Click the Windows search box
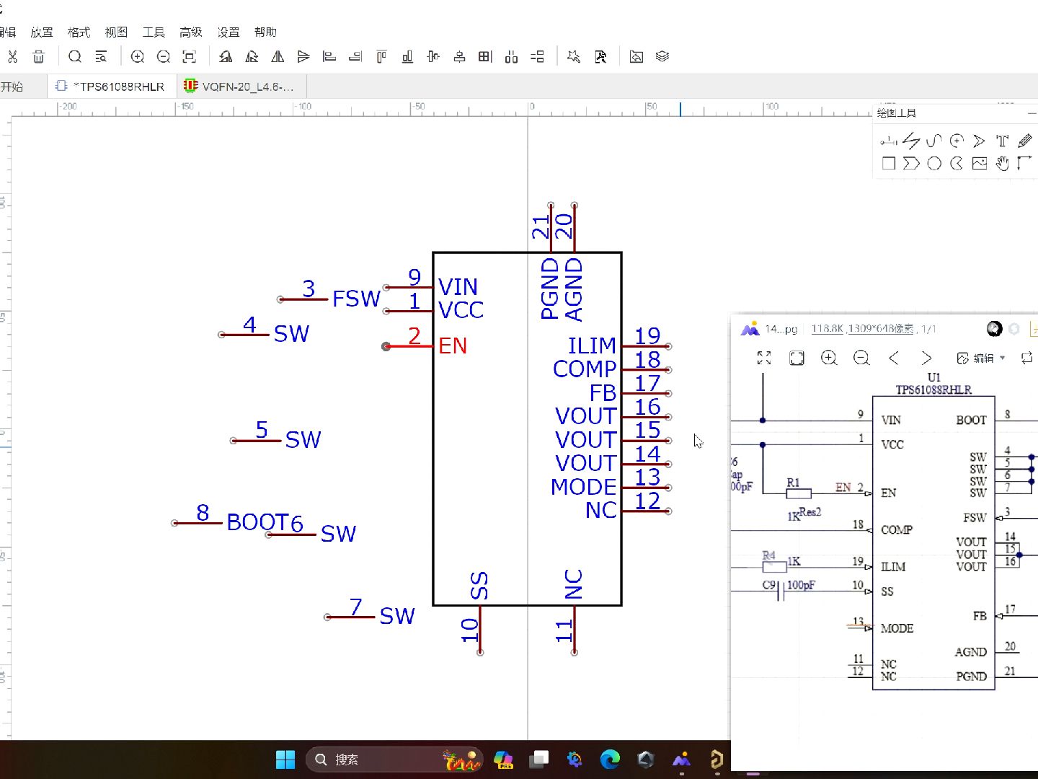Screen dimensions: 1038x779 [x=394, y=760]
